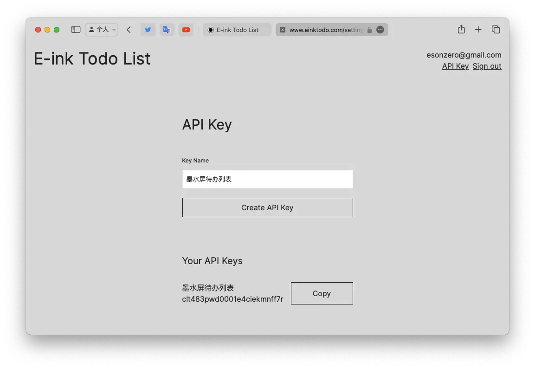Click inside the Key Name input field

pos(267,179)
